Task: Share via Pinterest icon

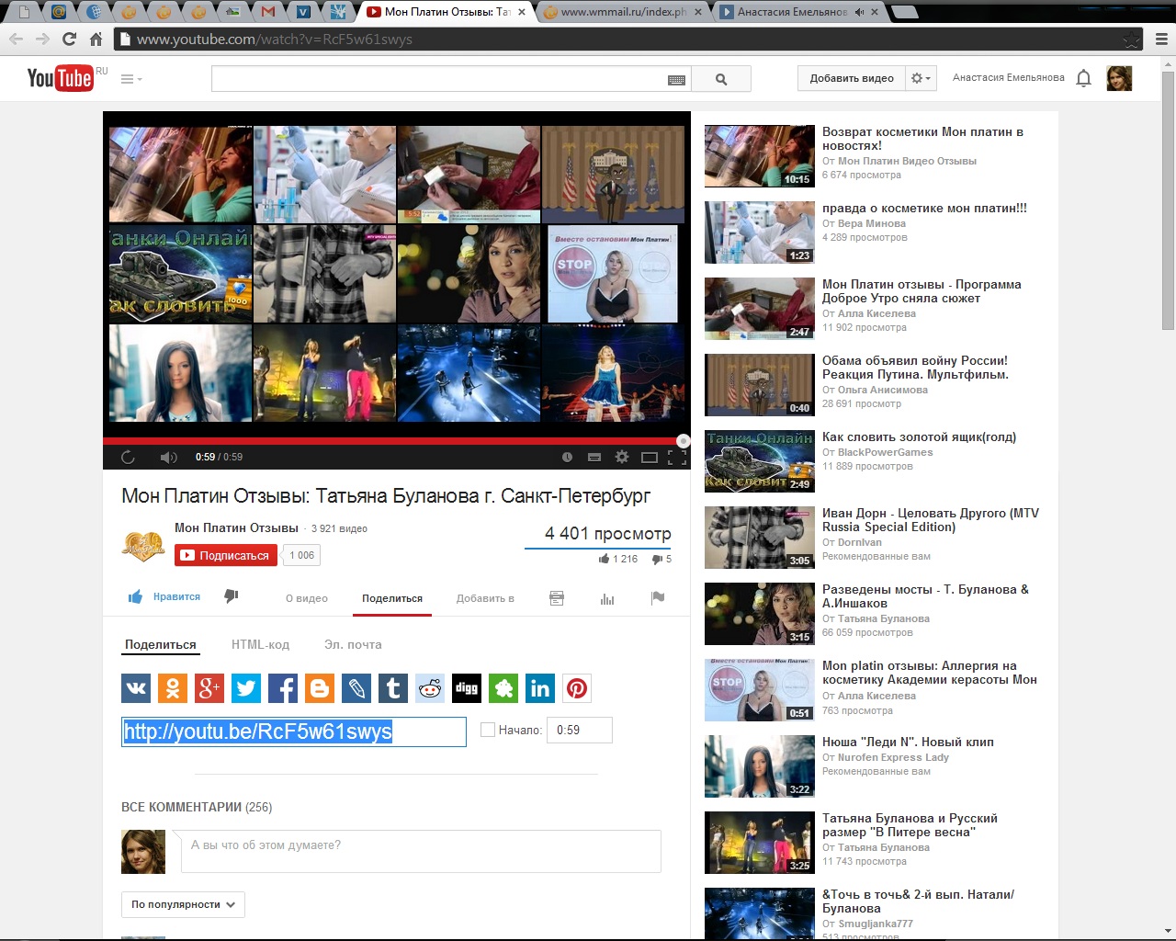Action: (x=577, y=688)
